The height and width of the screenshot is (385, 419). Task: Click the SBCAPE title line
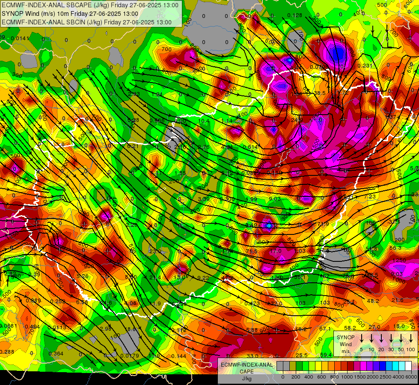coord(90,5)
